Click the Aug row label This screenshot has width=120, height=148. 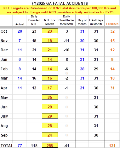pyautogui.click(x=4, y=126)
